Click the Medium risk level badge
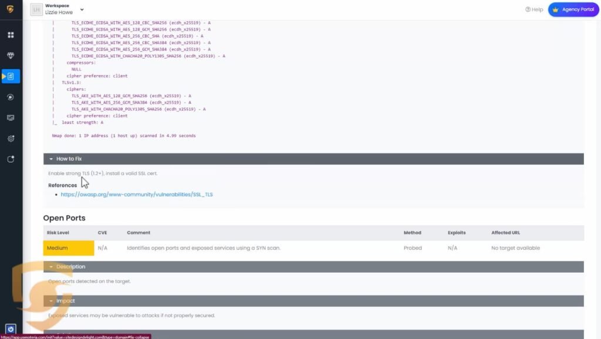601x339 pixels. [69, 248]
